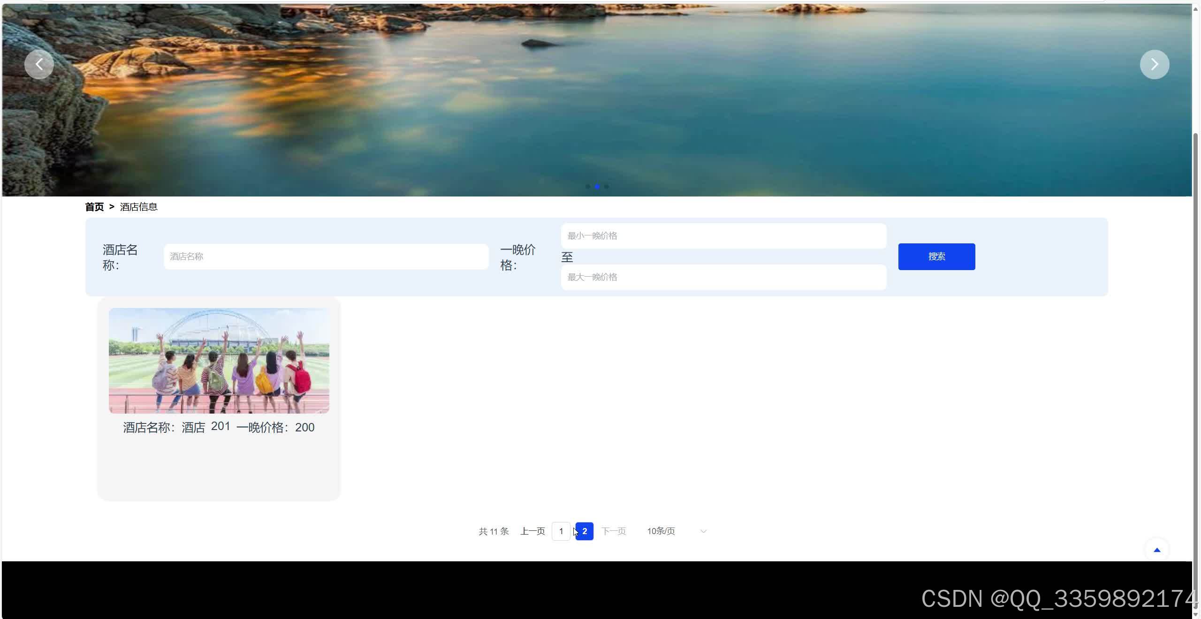The image size is (1201, 619).
Task: Click the blue 搜索 button
Action: (936, 257)
